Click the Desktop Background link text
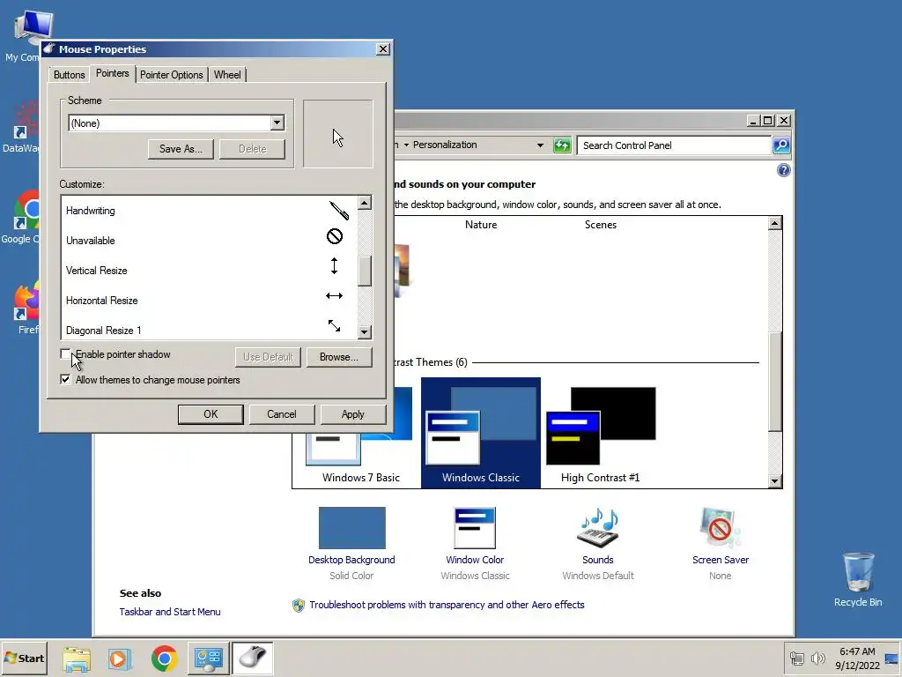Screen dimensions: 902x677 (x=351, y=560)
